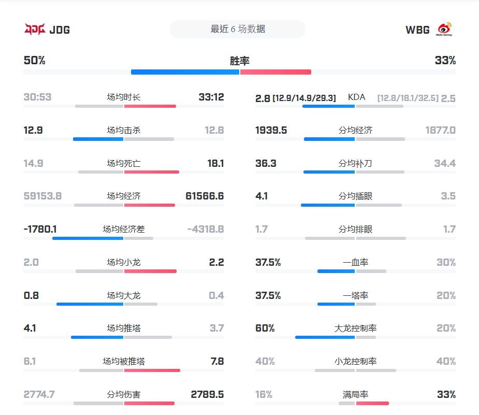Screen dimensions: 479x415
Task: Click the 场均经济差 stat label
Action: point(124,230)
